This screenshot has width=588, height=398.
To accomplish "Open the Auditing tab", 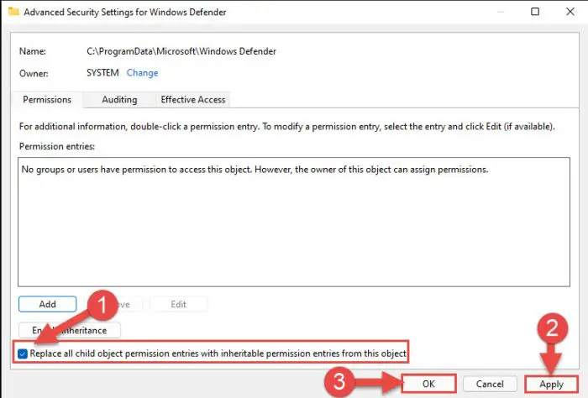I will (x=119, y=100).
